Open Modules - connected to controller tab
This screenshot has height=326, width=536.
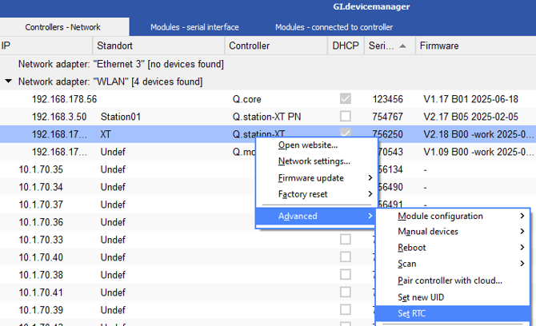[x=334, y=26]
